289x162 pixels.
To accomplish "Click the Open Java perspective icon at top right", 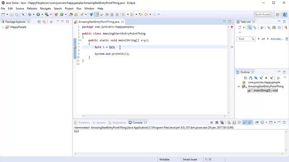I will [x=285, y=14].
